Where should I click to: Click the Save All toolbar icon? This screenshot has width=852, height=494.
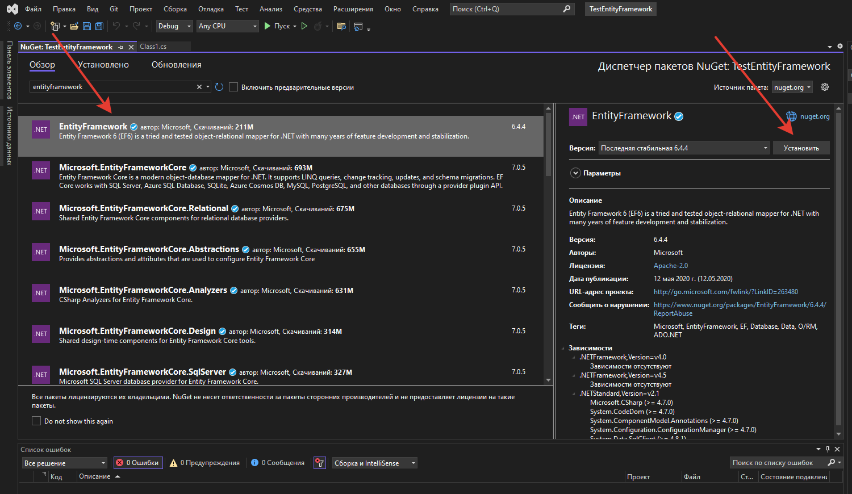(99, 26)
